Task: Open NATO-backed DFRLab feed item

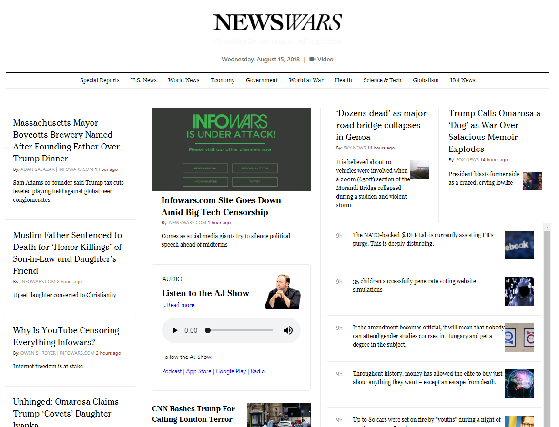Action: coord(423,239)
